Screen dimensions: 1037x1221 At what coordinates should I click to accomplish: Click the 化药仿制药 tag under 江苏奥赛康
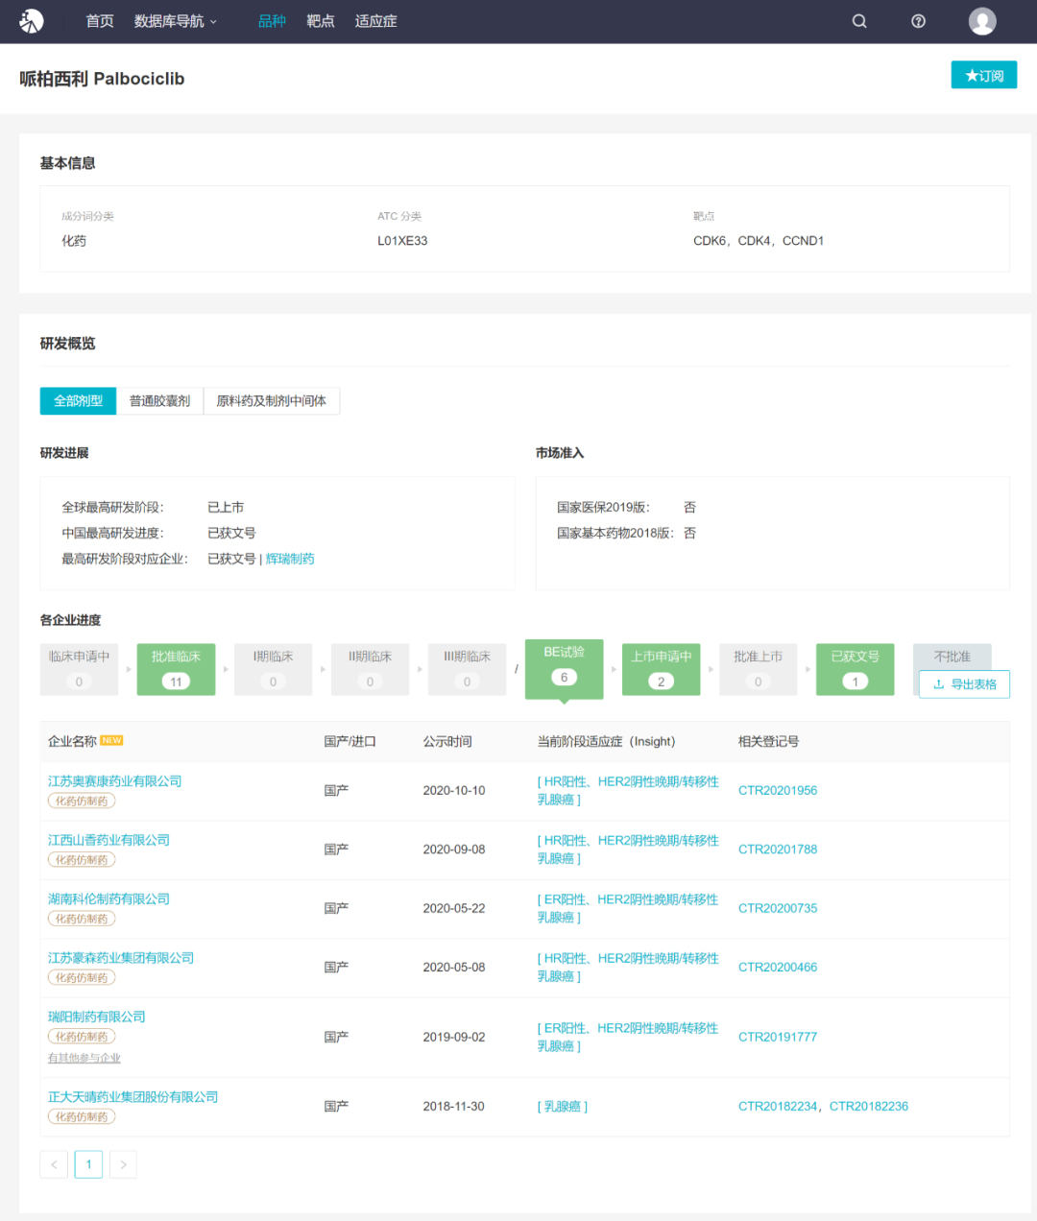click(82, 802)
